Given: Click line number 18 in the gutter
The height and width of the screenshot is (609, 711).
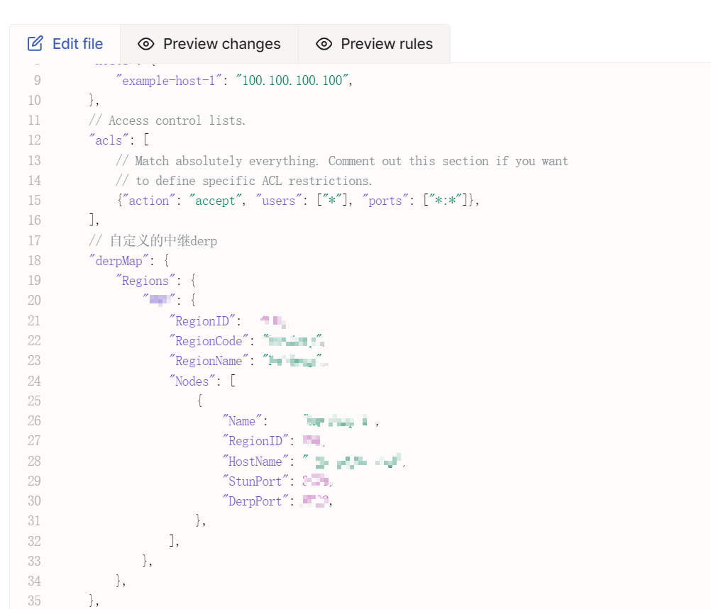Looking at the screenshot, I should [33, 261].
